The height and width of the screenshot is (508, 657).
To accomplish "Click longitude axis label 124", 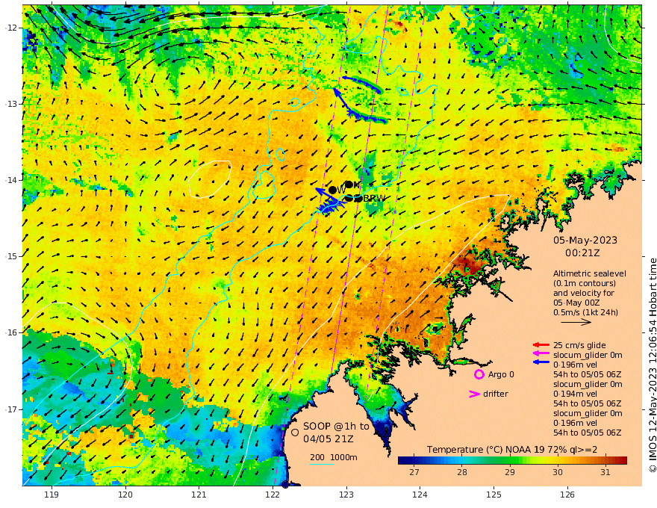I will tap(420, 495).
